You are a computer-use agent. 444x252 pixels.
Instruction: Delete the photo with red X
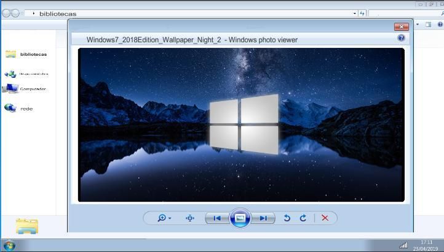pyautogui.click(x=325, y=218)
